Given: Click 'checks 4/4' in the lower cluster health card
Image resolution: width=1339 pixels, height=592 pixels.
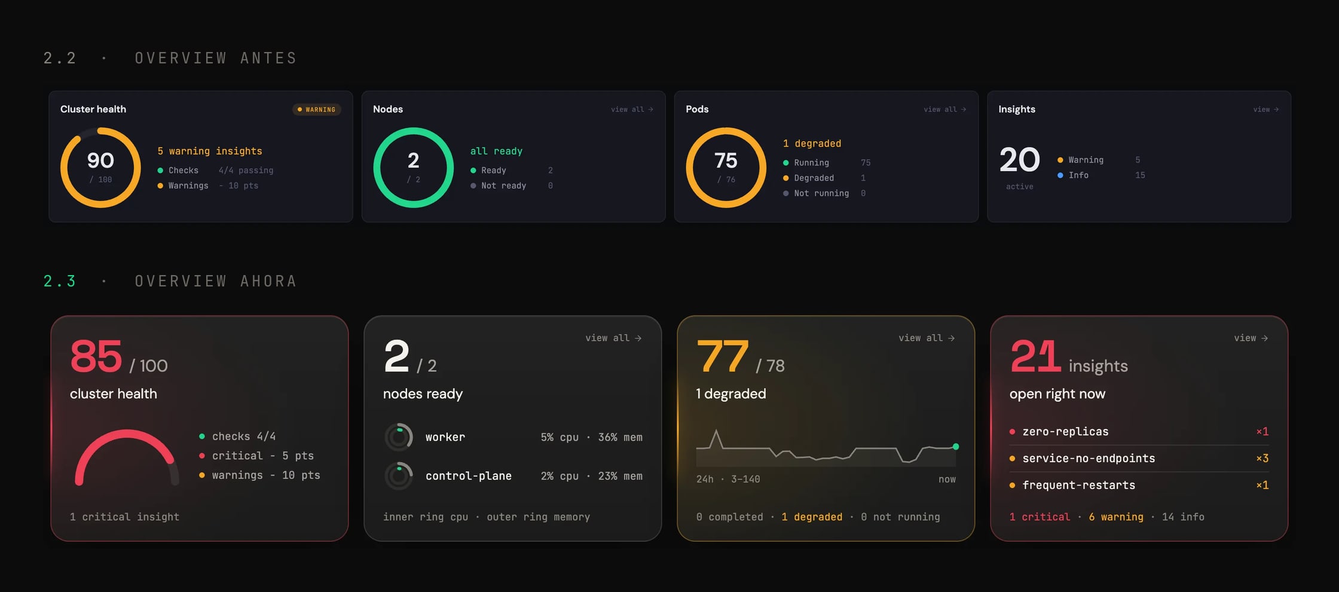Looking at the screenshot, I should click(237, 437).
